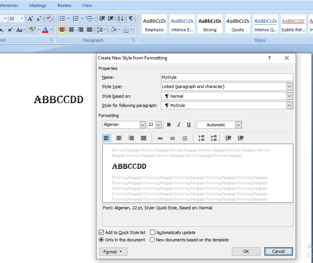Click dialog Decrease Indent icon
The width and height of the screenshot is (313, 263).
(x=228, y=138)
